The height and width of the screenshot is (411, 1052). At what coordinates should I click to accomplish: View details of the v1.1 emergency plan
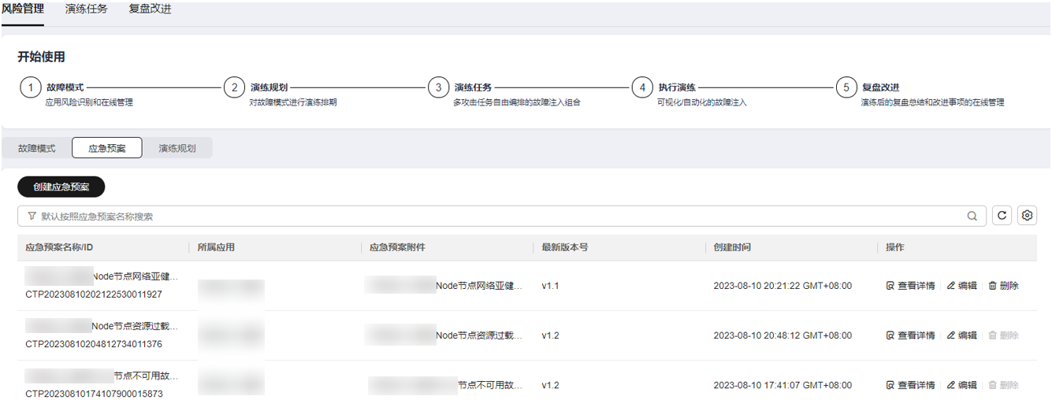point(910,286)
